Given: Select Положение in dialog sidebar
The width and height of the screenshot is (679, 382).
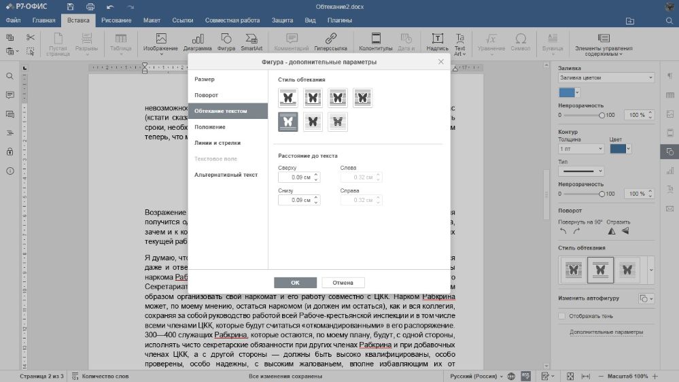Looking at the screenshot, I should (210, 127).
